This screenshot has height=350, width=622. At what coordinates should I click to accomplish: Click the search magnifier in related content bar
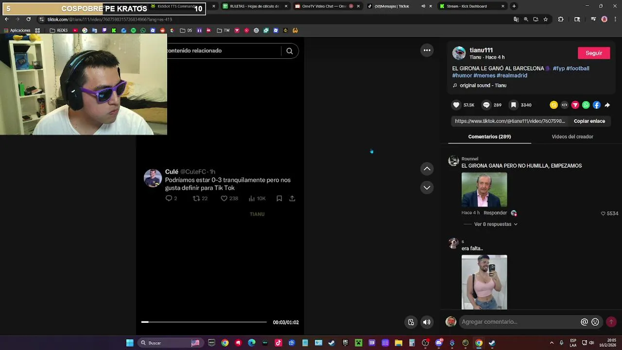pos(290,51)
